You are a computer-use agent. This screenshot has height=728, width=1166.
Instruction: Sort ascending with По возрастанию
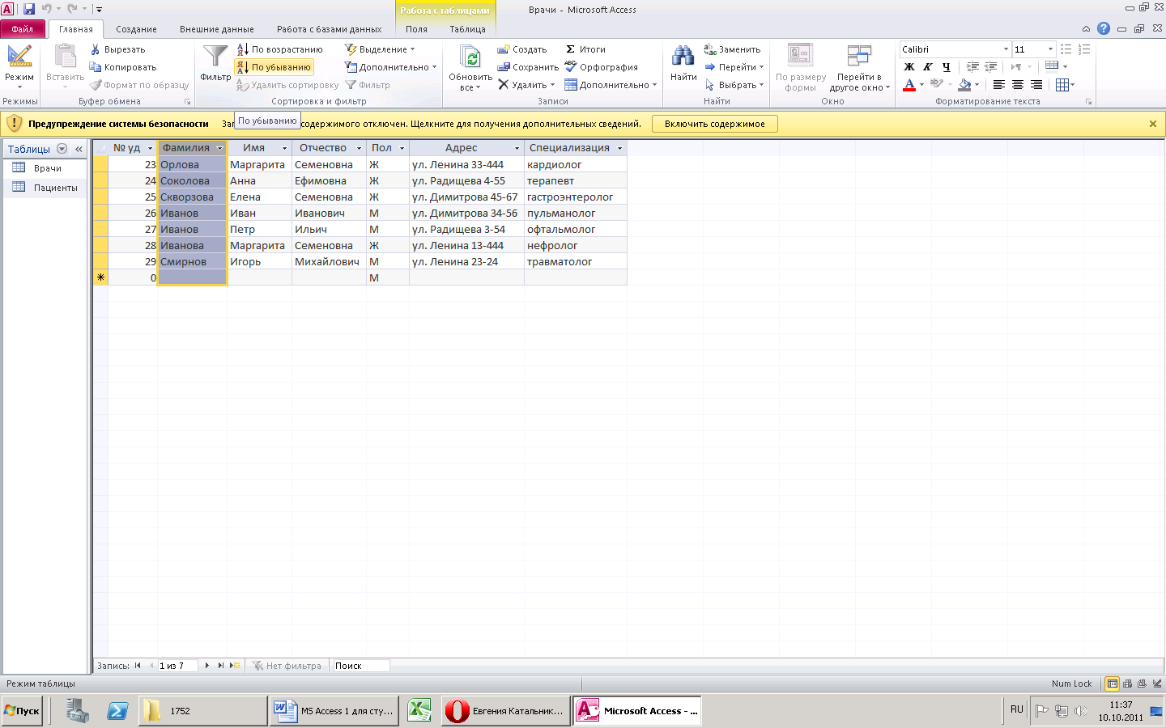click(x=279, y=49)
